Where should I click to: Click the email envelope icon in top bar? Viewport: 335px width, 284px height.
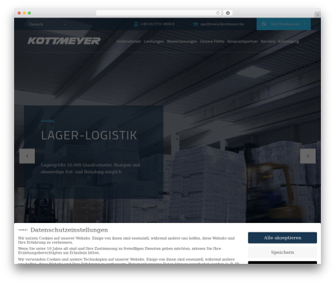pyautogui.click(x=196, y=24)
